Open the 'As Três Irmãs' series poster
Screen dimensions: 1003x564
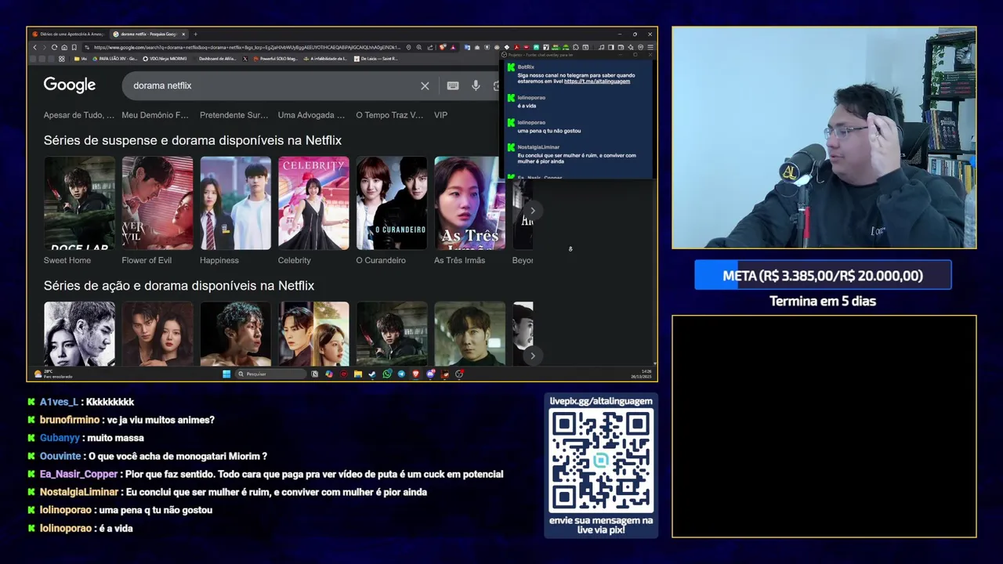tap(470, 203)
